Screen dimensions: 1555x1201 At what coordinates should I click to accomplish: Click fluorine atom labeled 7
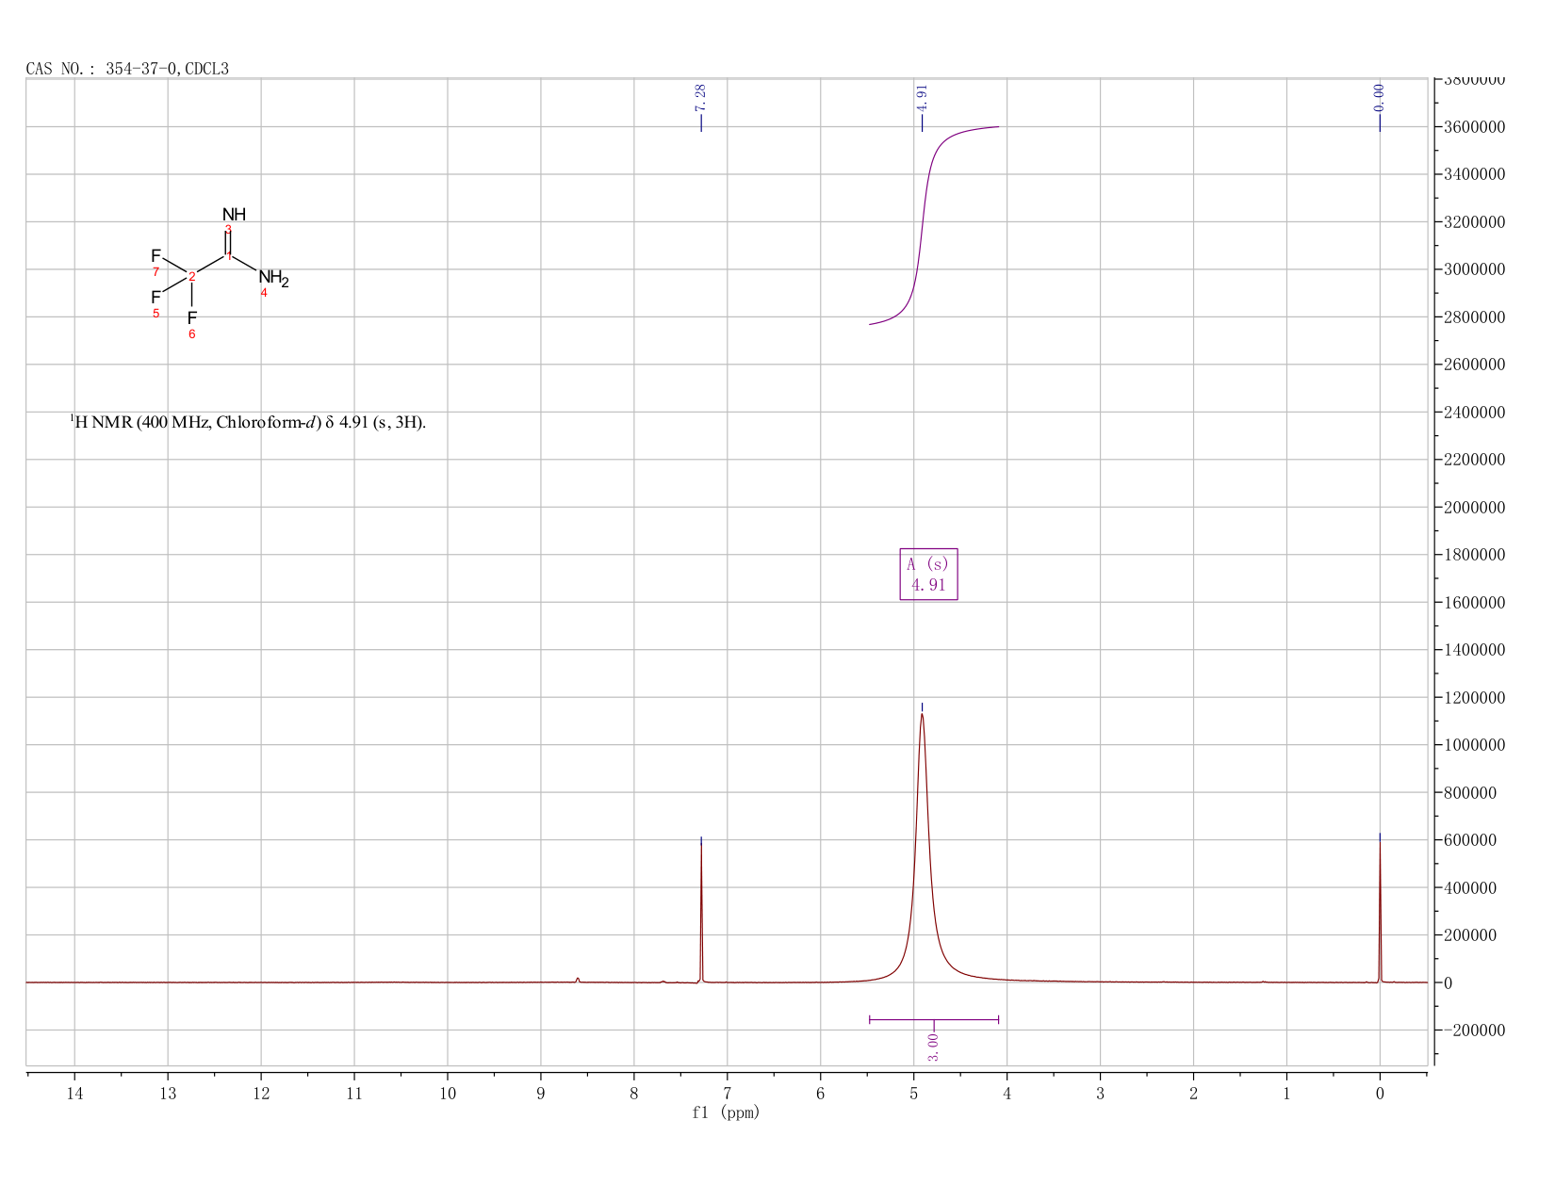(x=155, y=256)
